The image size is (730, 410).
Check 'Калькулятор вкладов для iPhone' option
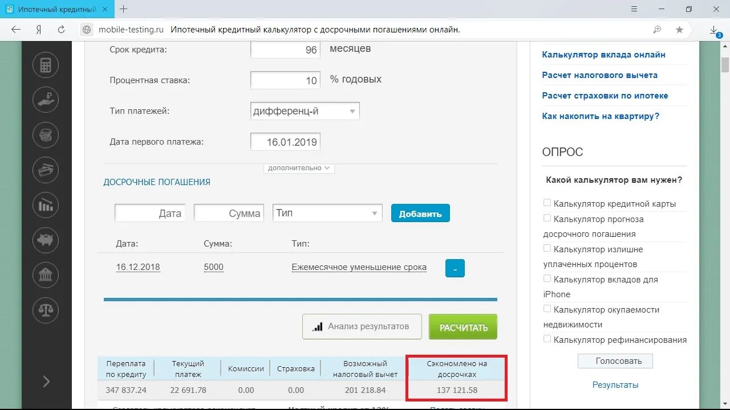coord(547,278)
